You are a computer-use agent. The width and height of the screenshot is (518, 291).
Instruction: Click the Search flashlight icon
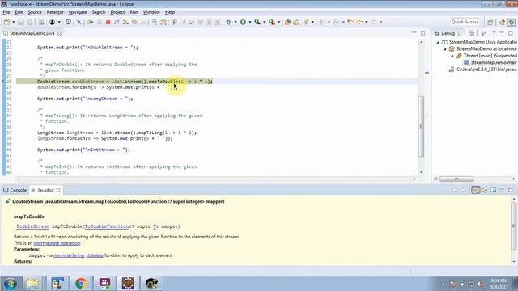tap(306, 22)
